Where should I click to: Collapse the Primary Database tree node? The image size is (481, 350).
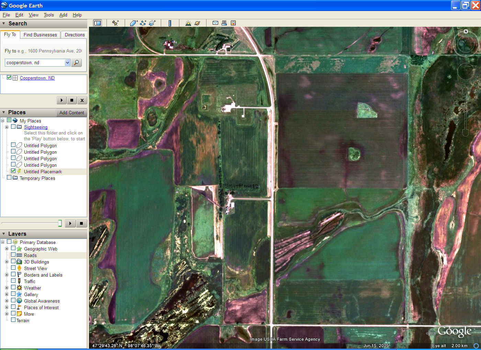tap(2, 242)
